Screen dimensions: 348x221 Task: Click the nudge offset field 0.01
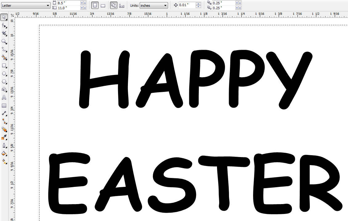tap(187, 5)
